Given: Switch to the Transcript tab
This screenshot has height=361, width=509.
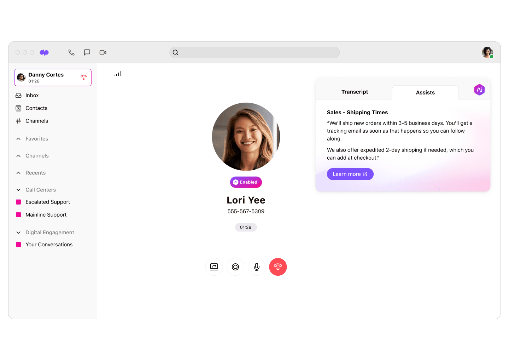Looking at the screenshot, I should [355, 92].
